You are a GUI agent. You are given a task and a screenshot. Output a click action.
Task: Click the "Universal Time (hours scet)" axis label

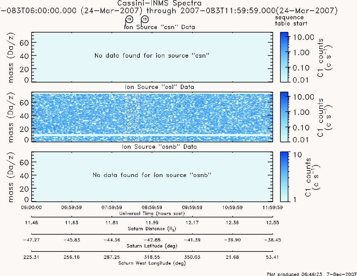(x=152, y=213)
